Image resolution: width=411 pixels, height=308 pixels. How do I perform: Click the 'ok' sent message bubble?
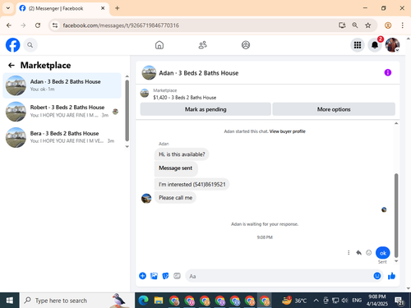tap(383, 253)
